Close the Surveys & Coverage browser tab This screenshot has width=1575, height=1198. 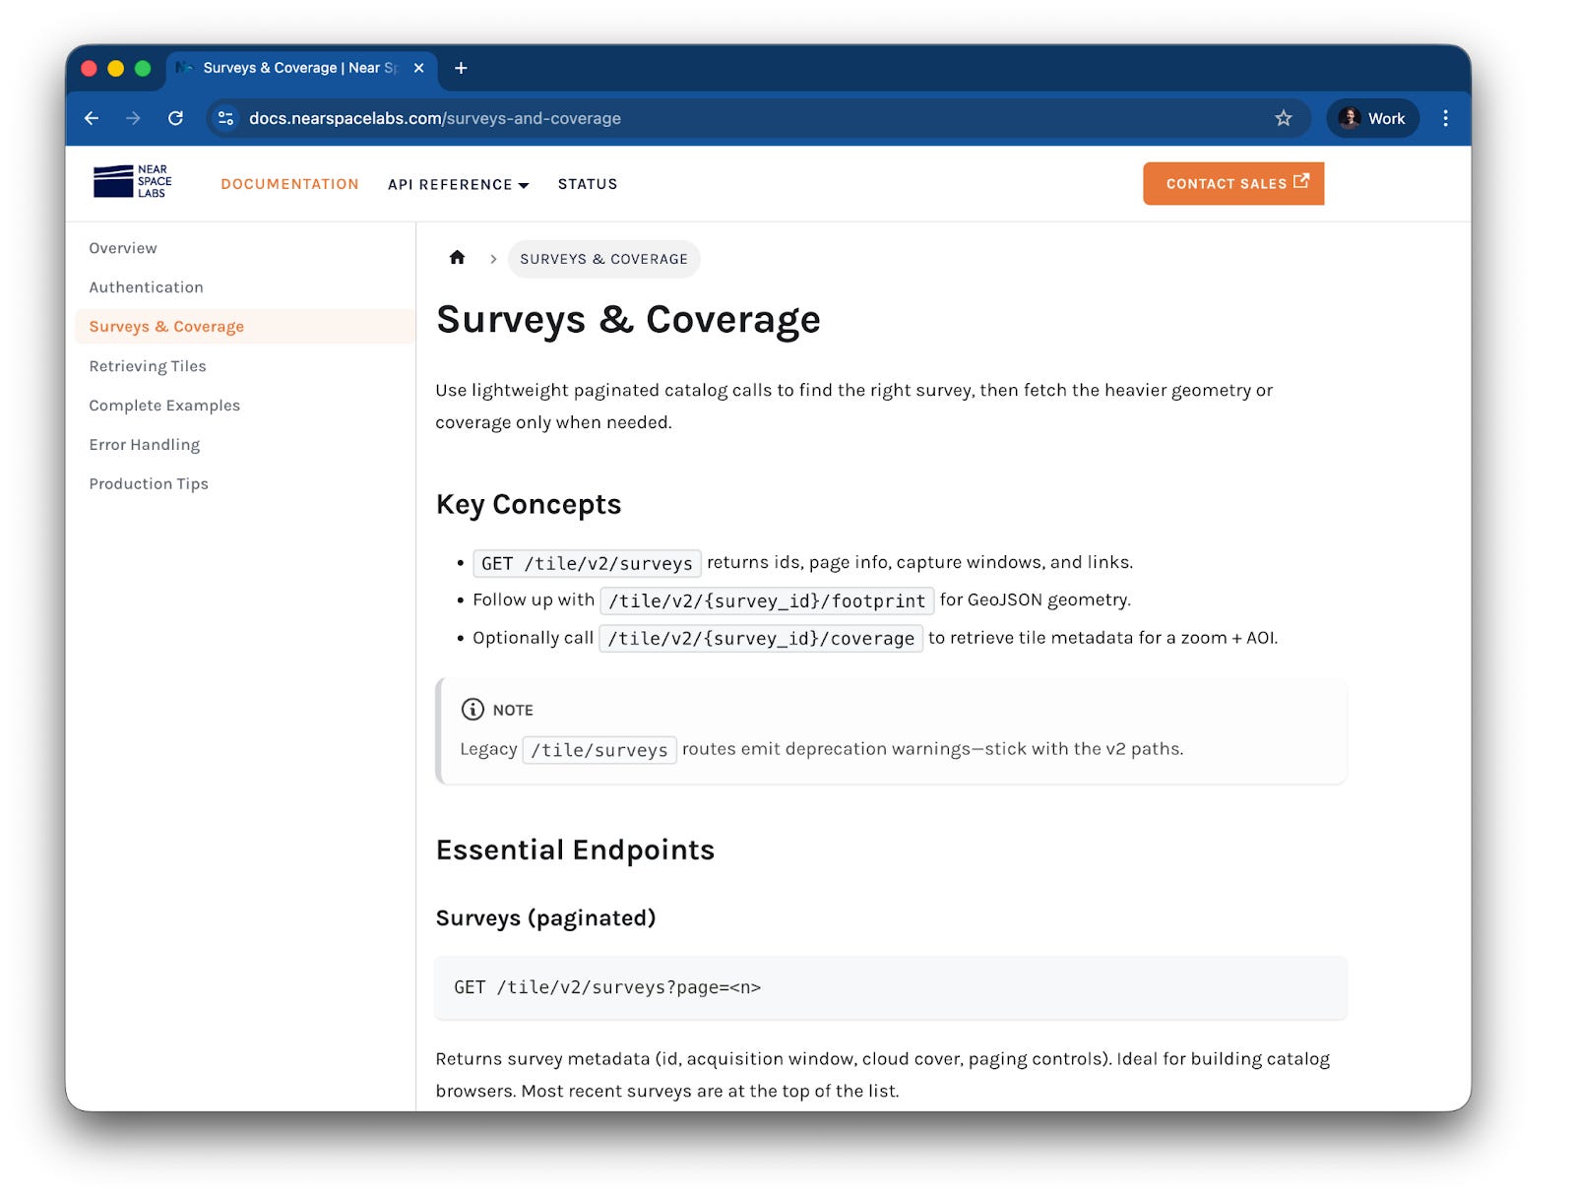[x=418, y=68]
